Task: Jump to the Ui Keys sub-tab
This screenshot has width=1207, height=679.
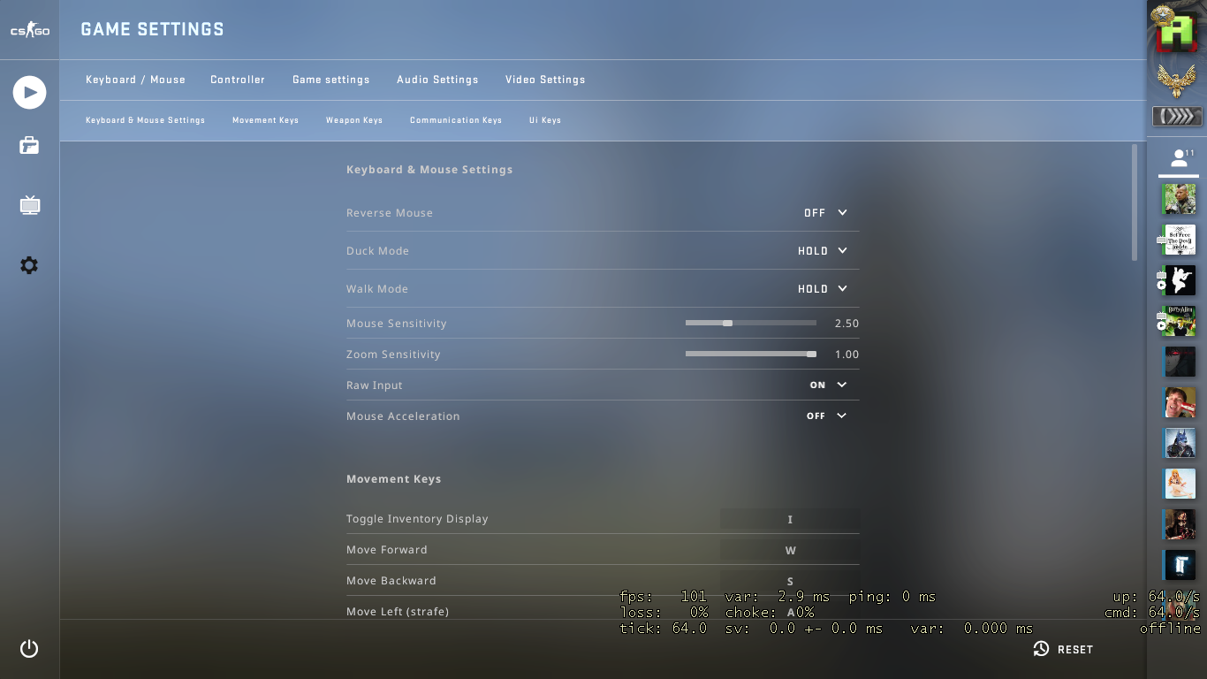Action: 545,120
